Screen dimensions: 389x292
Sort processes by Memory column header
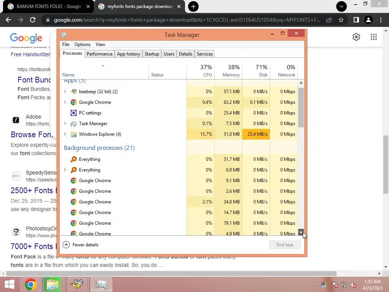coord(228,71)
